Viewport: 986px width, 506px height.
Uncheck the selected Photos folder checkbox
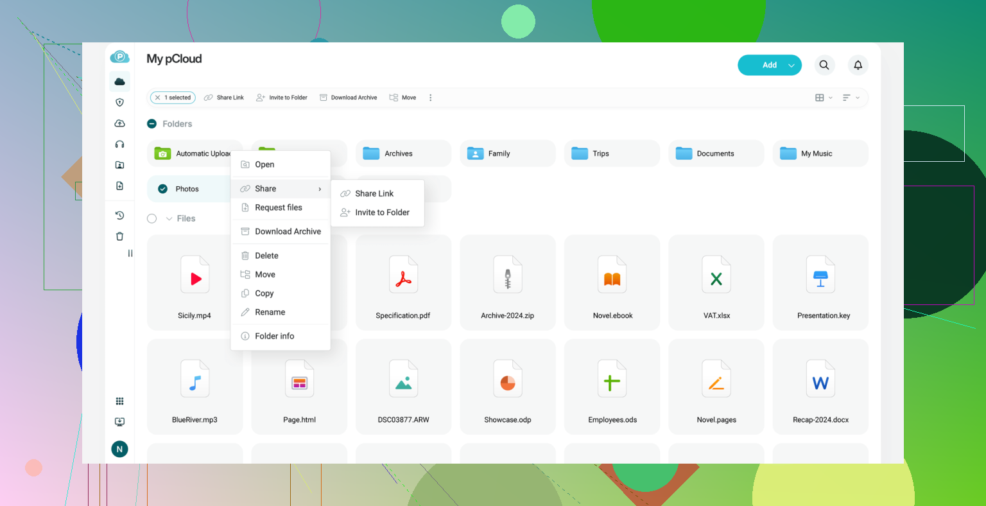(x=162, y=189)
